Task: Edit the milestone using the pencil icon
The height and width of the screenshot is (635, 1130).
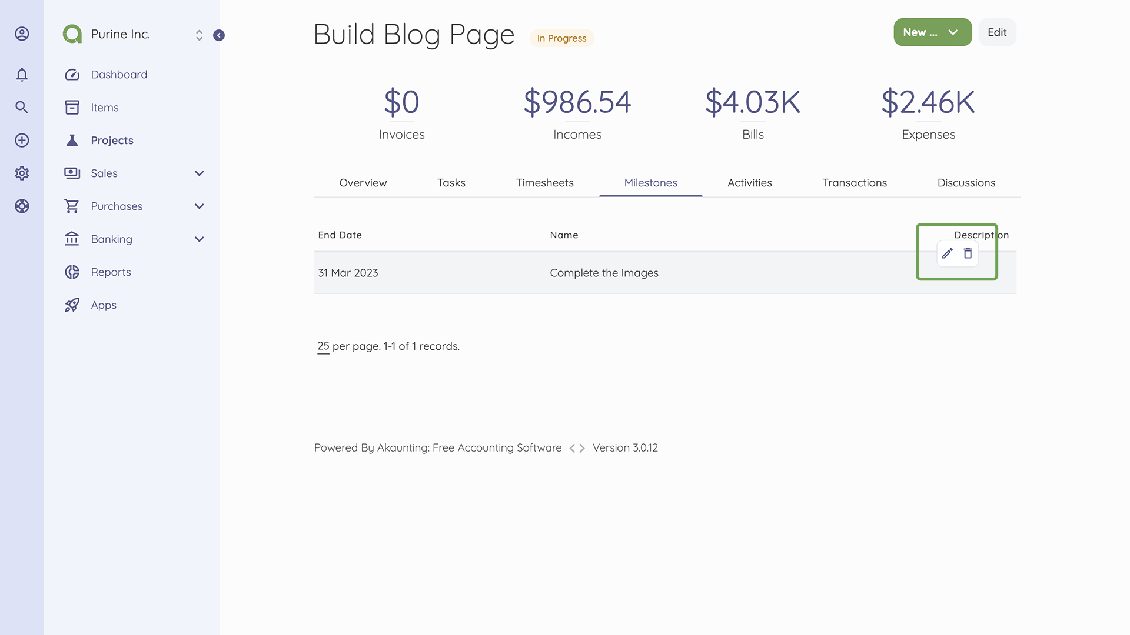Action: (x=947, y=253)
